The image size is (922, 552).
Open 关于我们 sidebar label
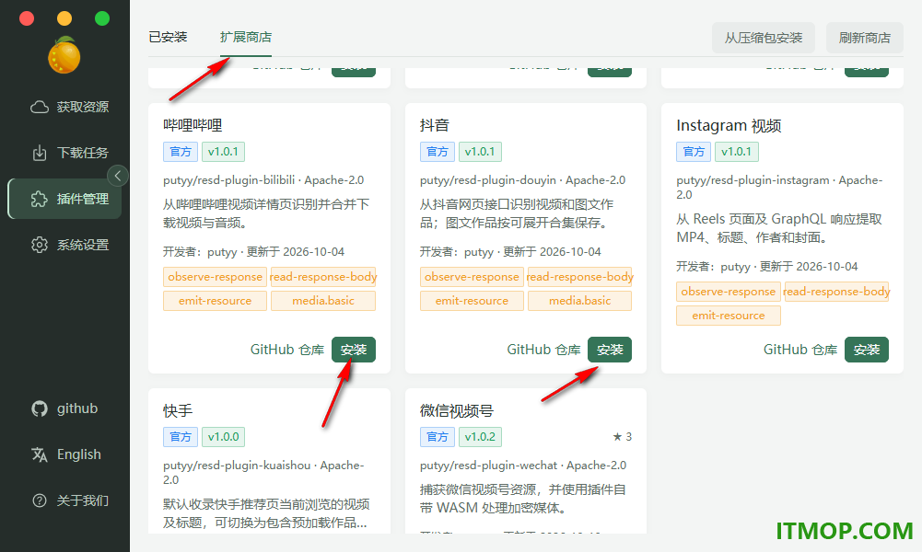click(x=83, y=500)
